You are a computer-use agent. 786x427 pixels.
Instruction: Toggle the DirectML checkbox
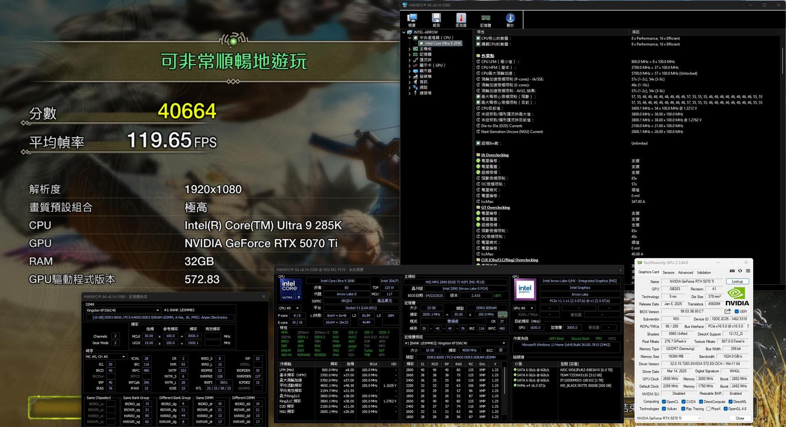pyautogui.click(x=730, y=402)
